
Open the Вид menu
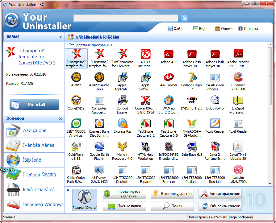(199, 28)
